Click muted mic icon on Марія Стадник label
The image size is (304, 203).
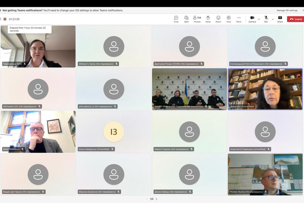192,149
